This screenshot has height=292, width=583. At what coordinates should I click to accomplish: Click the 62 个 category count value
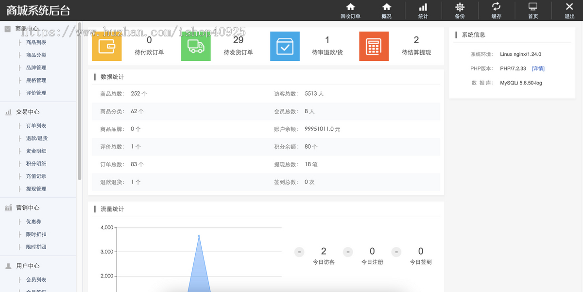[137, 111]
